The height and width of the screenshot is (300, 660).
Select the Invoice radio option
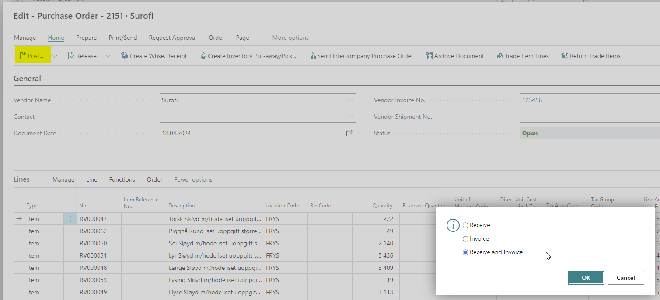[x=465, y=239]
